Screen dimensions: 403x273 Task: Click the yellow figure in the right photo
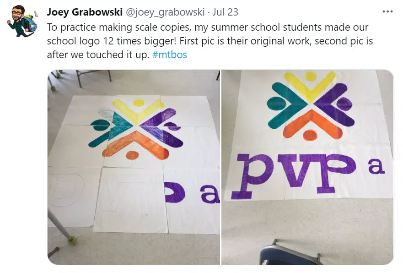(311, 85)
